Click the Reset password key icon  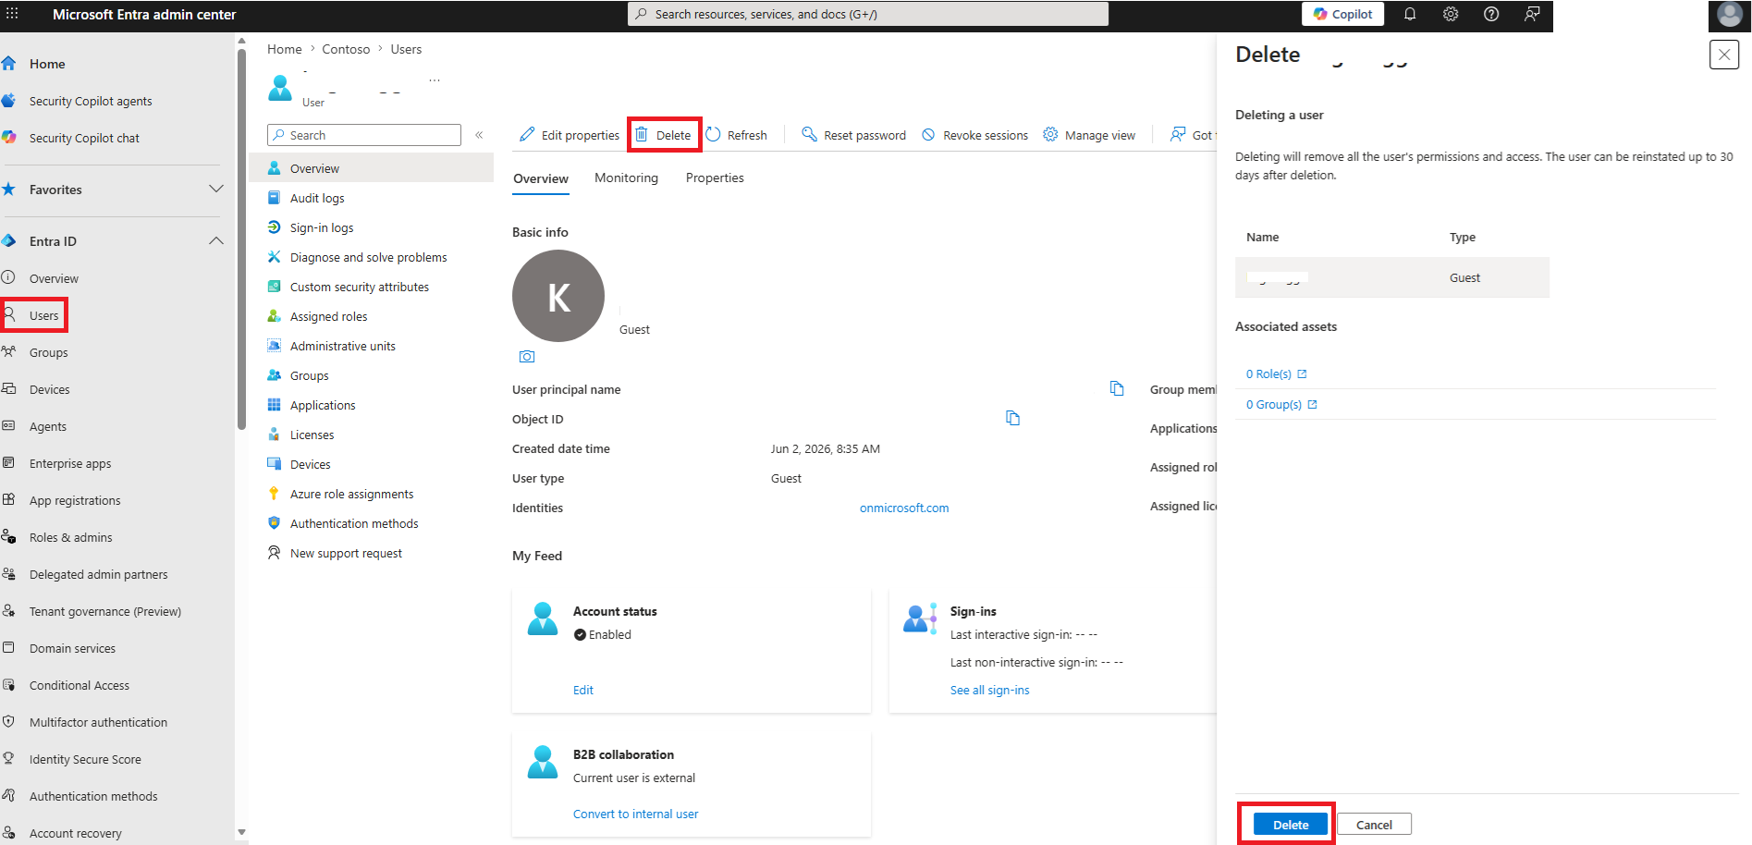809,135
